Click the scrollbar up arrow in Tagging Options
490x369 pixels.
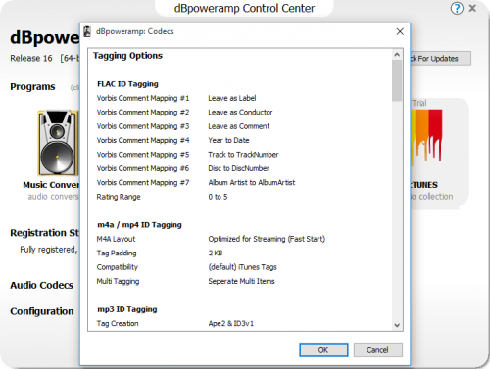(x=397, y=55)
